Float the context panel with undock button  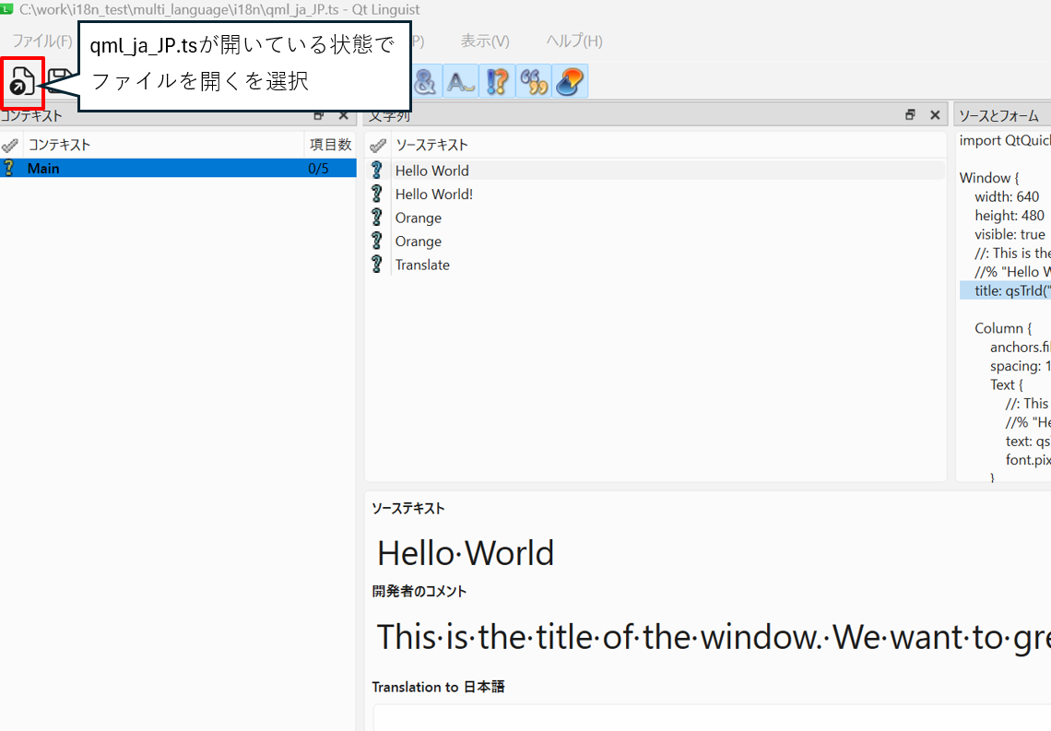pyautogui.click(x=319, y=115)
